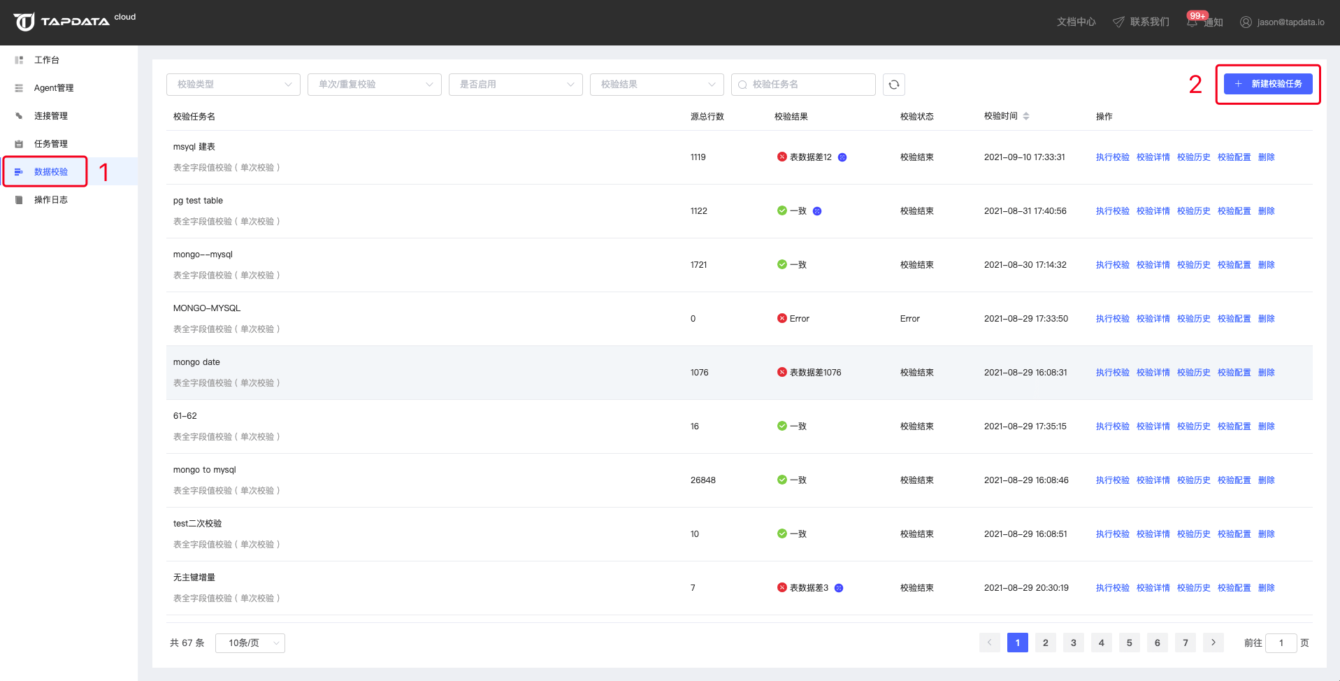Click the blue info icon in pg test table row
Image resolution: width=1340 pixels, height=681 pixels.
tap(817, 211)
